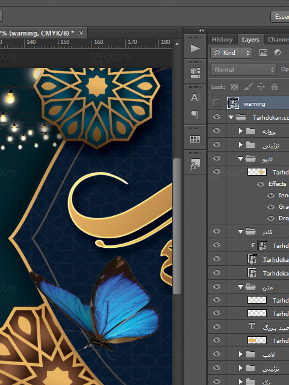This screenshot has width=289, height=385.
Task: Click the clipped smart object thumbnail in کادر
Action: (262, 245)
